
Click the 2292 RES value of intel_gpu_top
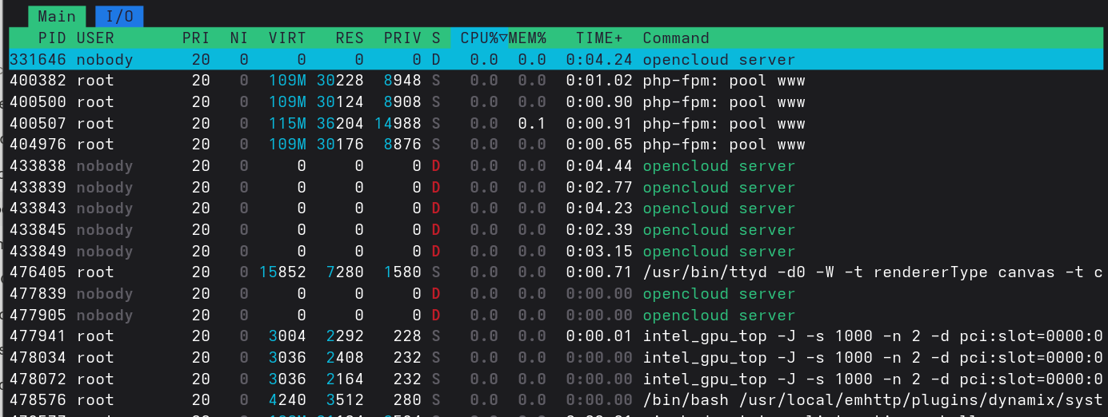345,336
